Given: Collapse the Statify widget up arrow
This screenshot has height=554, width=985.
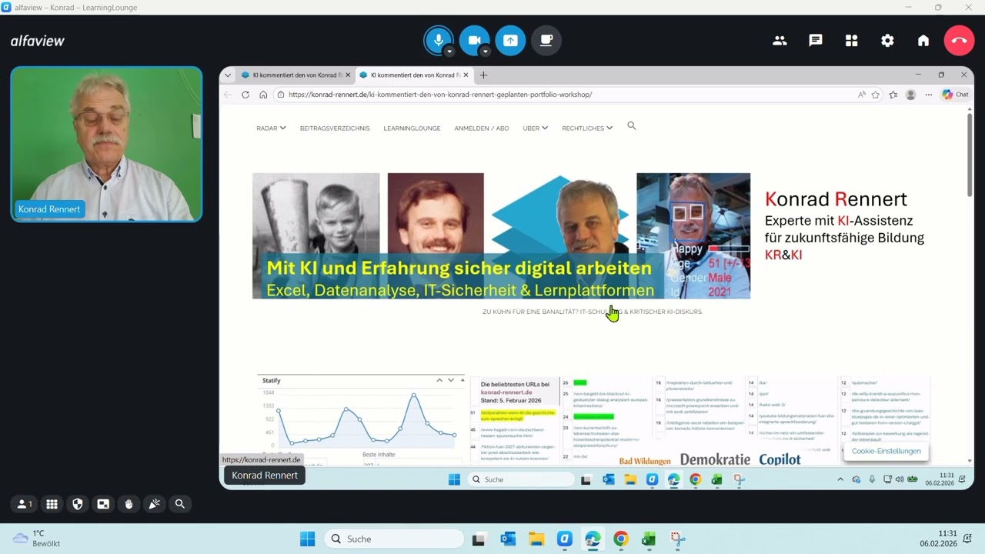Looking at the screenshot, I should pyautogui.click(x=439, y=380).
